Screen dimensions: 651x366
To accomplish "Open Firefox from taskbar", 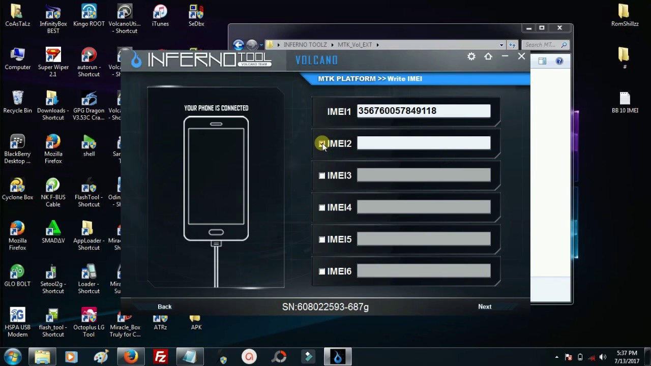I will point(131,357).
